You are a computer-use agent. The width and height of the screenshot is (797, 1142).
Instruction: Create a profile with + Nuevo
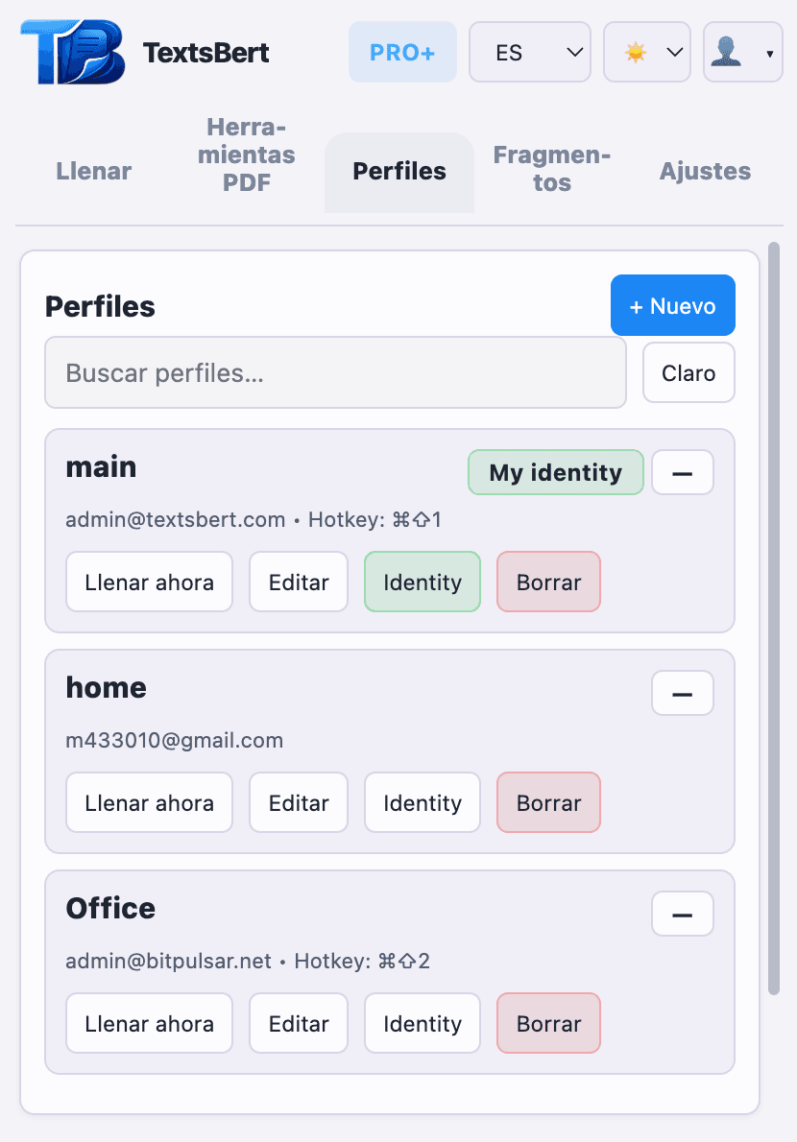click(672, 305)
